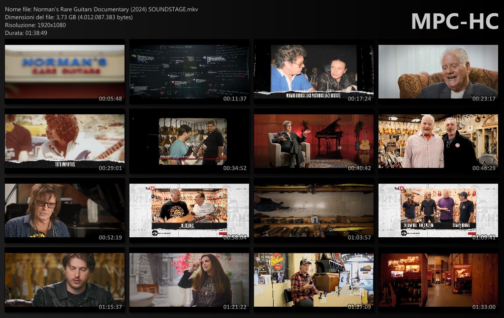Select the two men with acoustic guitar frame
The image size is (504, 318).
[x=189, y=211]
